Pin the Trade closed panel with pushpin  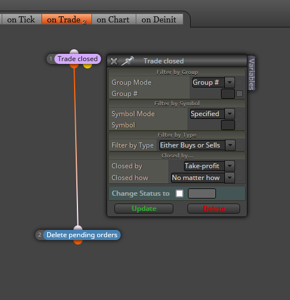click(x=127, y=61)
